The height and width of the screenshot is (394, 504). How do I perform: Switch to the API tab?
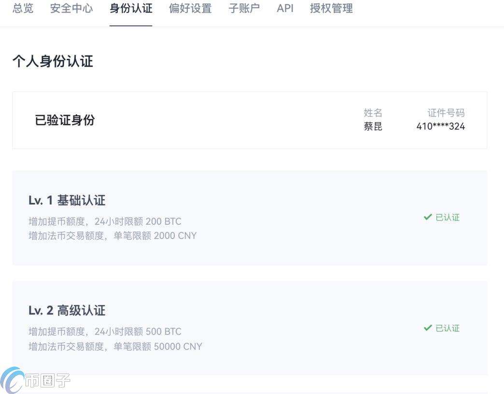[285, 8]
